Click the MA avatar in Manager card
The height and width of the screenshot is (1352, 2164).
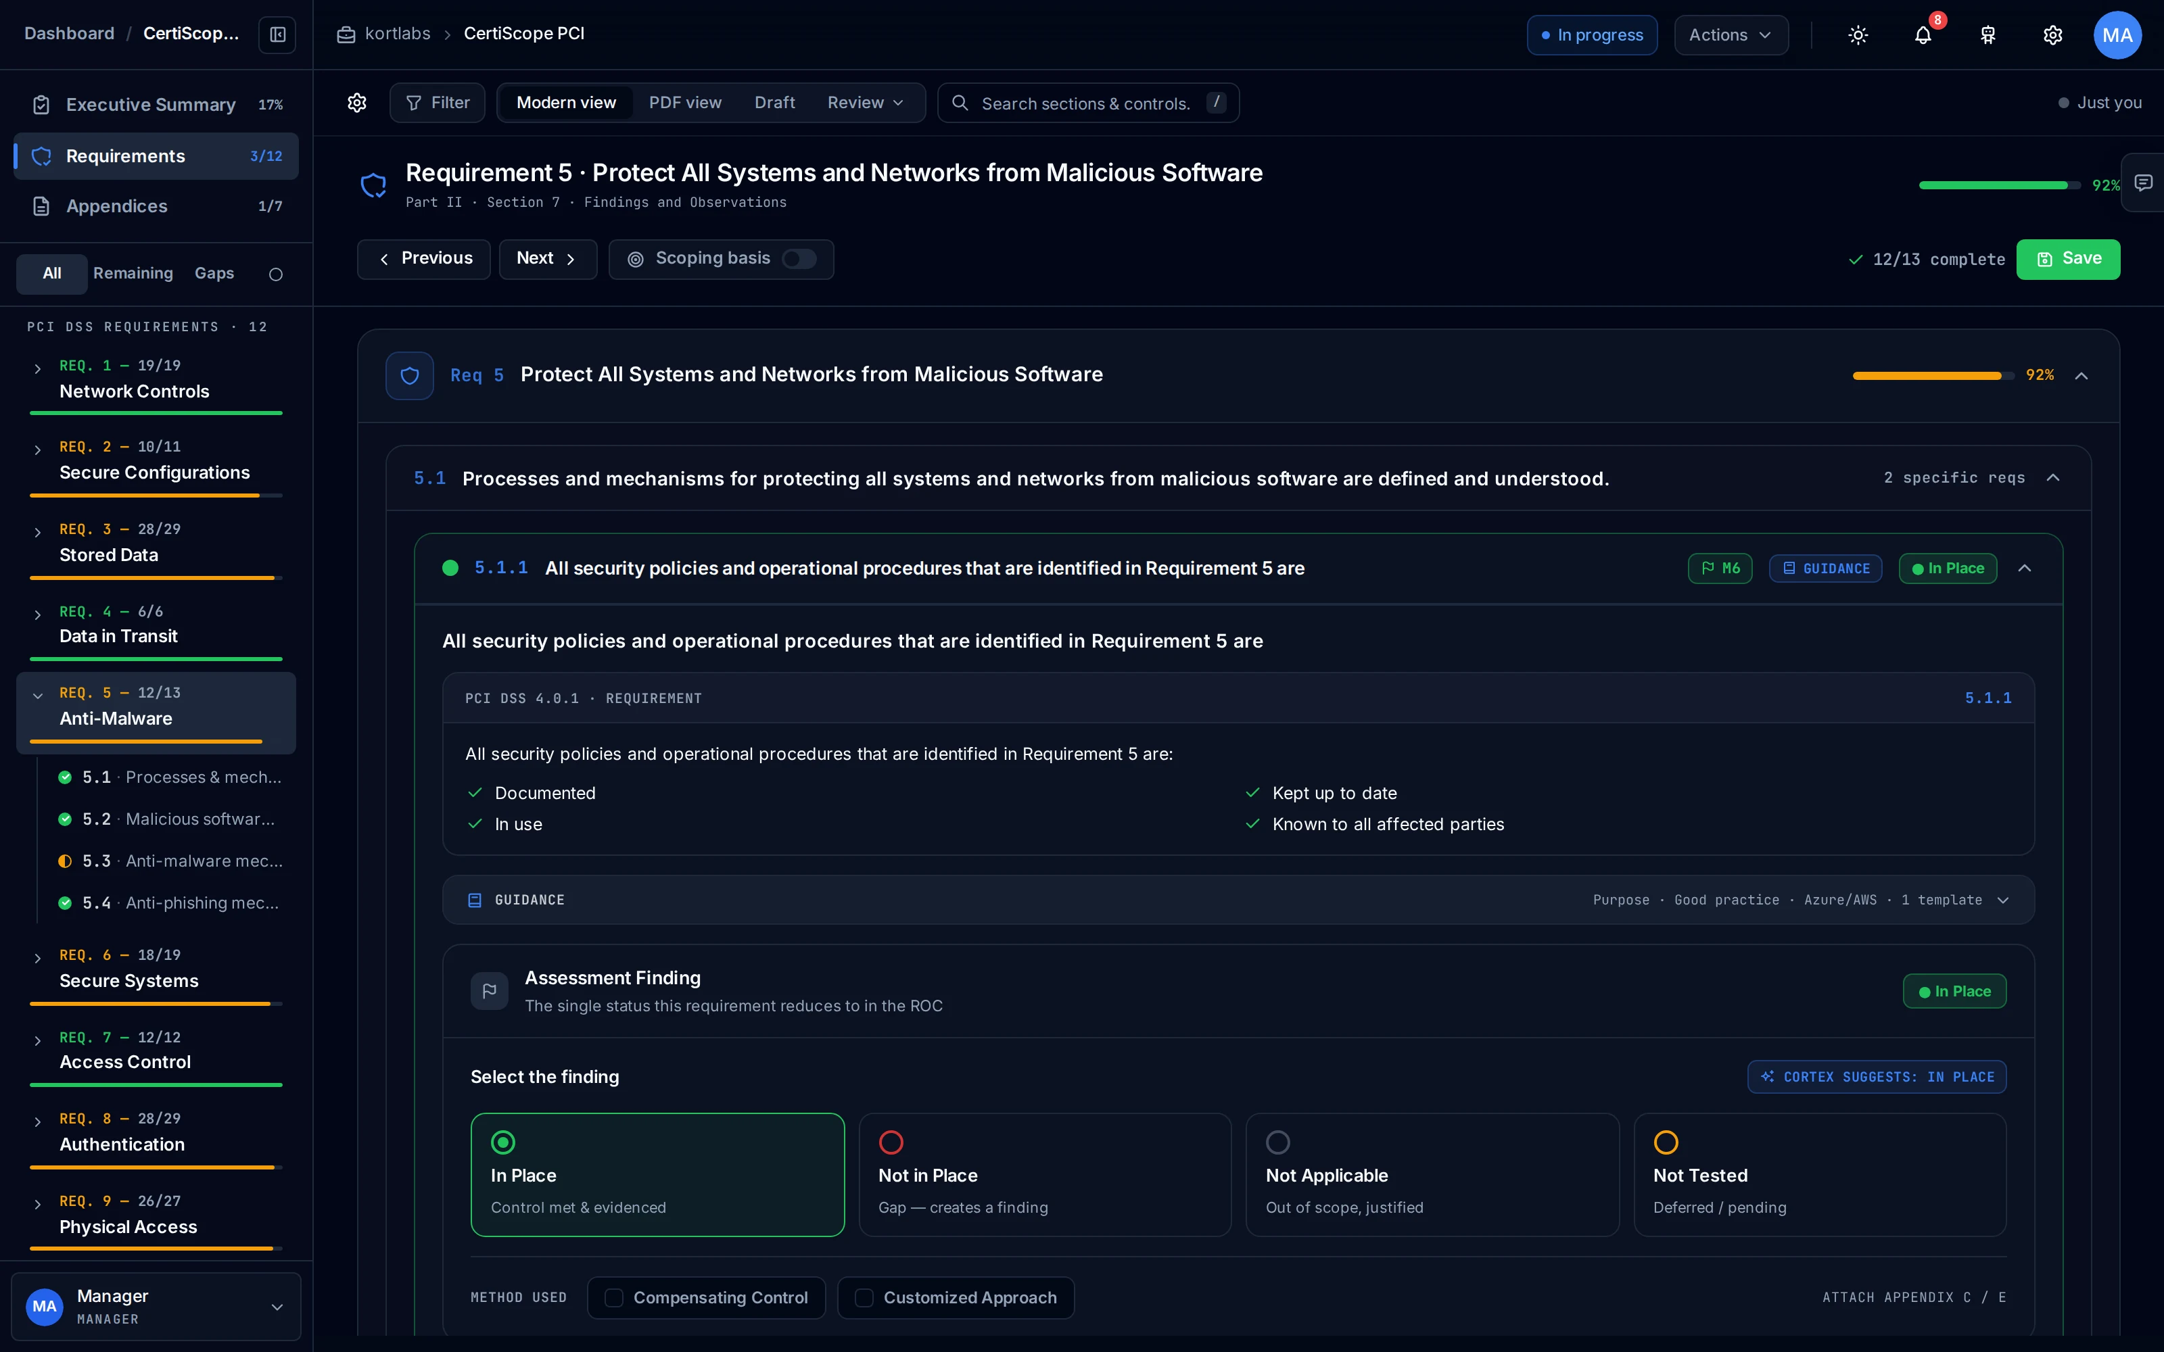pos(45,1307)
